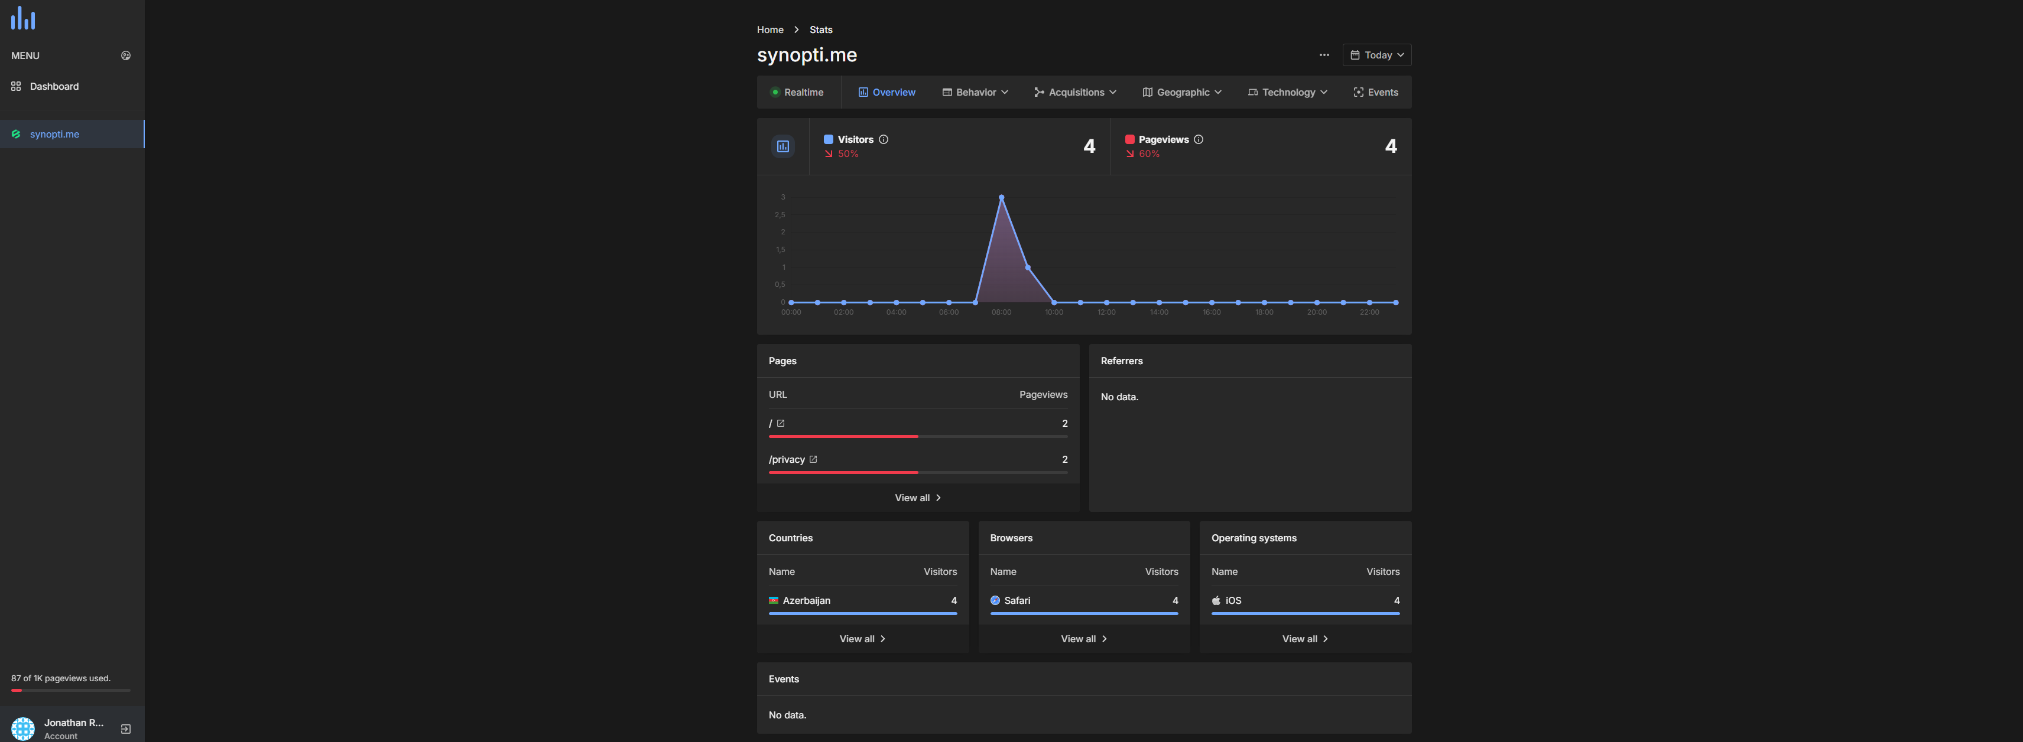Open /privacy page external link icon
Image resolution: width=2023 pixels, height=742 pixels.
point(813,460)
